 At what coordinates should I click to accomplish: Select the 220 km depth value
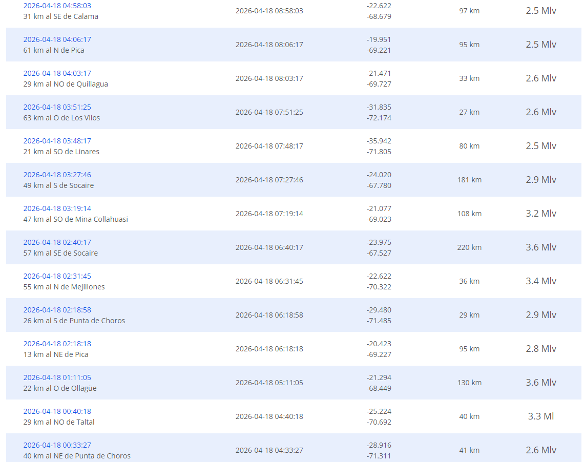(x=469, y=247)
